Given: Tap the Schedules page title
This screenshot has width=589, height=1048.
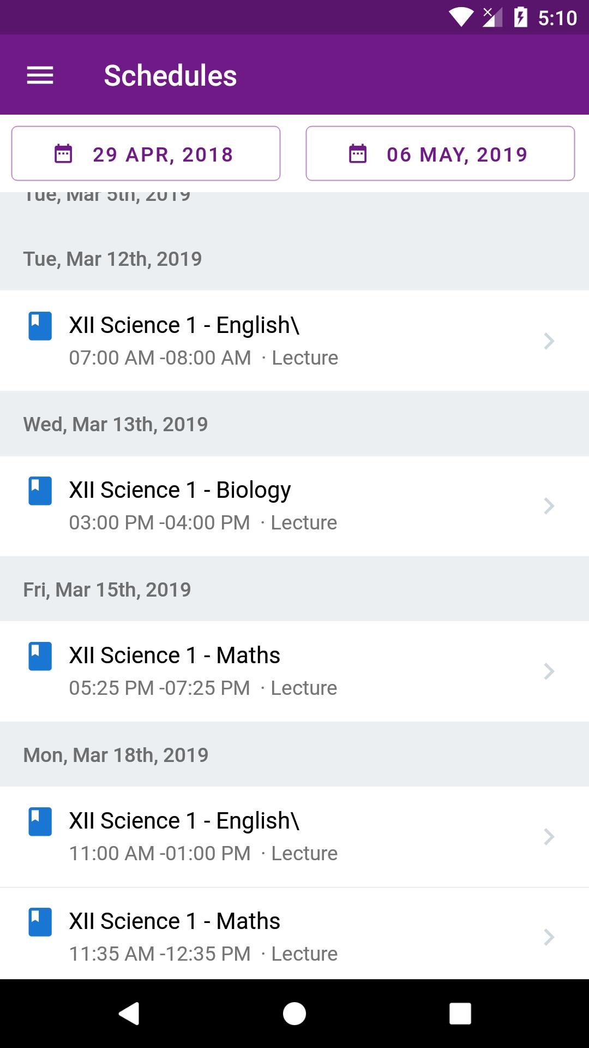Looking at the screenshot, I should pos(170,75).
